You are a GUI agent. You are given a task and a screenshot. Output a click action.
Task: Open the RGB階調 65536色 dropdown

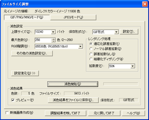point(80,46)
